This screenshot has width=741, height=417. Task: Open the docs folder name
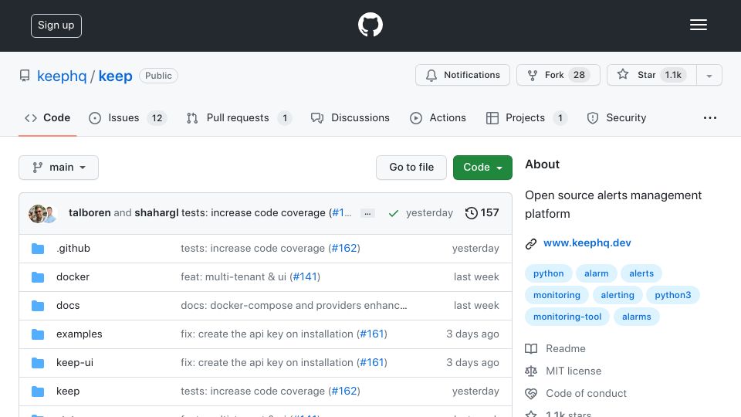click(x=68, y=306)
